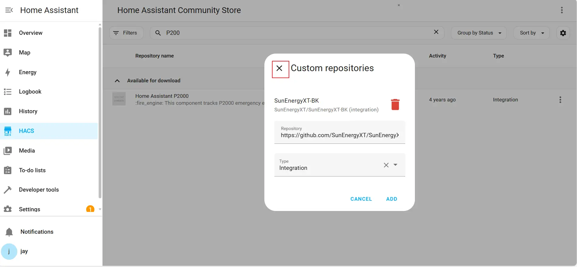Viewport: 577px width, 267px height.
Task: Open the Filters panel
Action: [126, 33]
